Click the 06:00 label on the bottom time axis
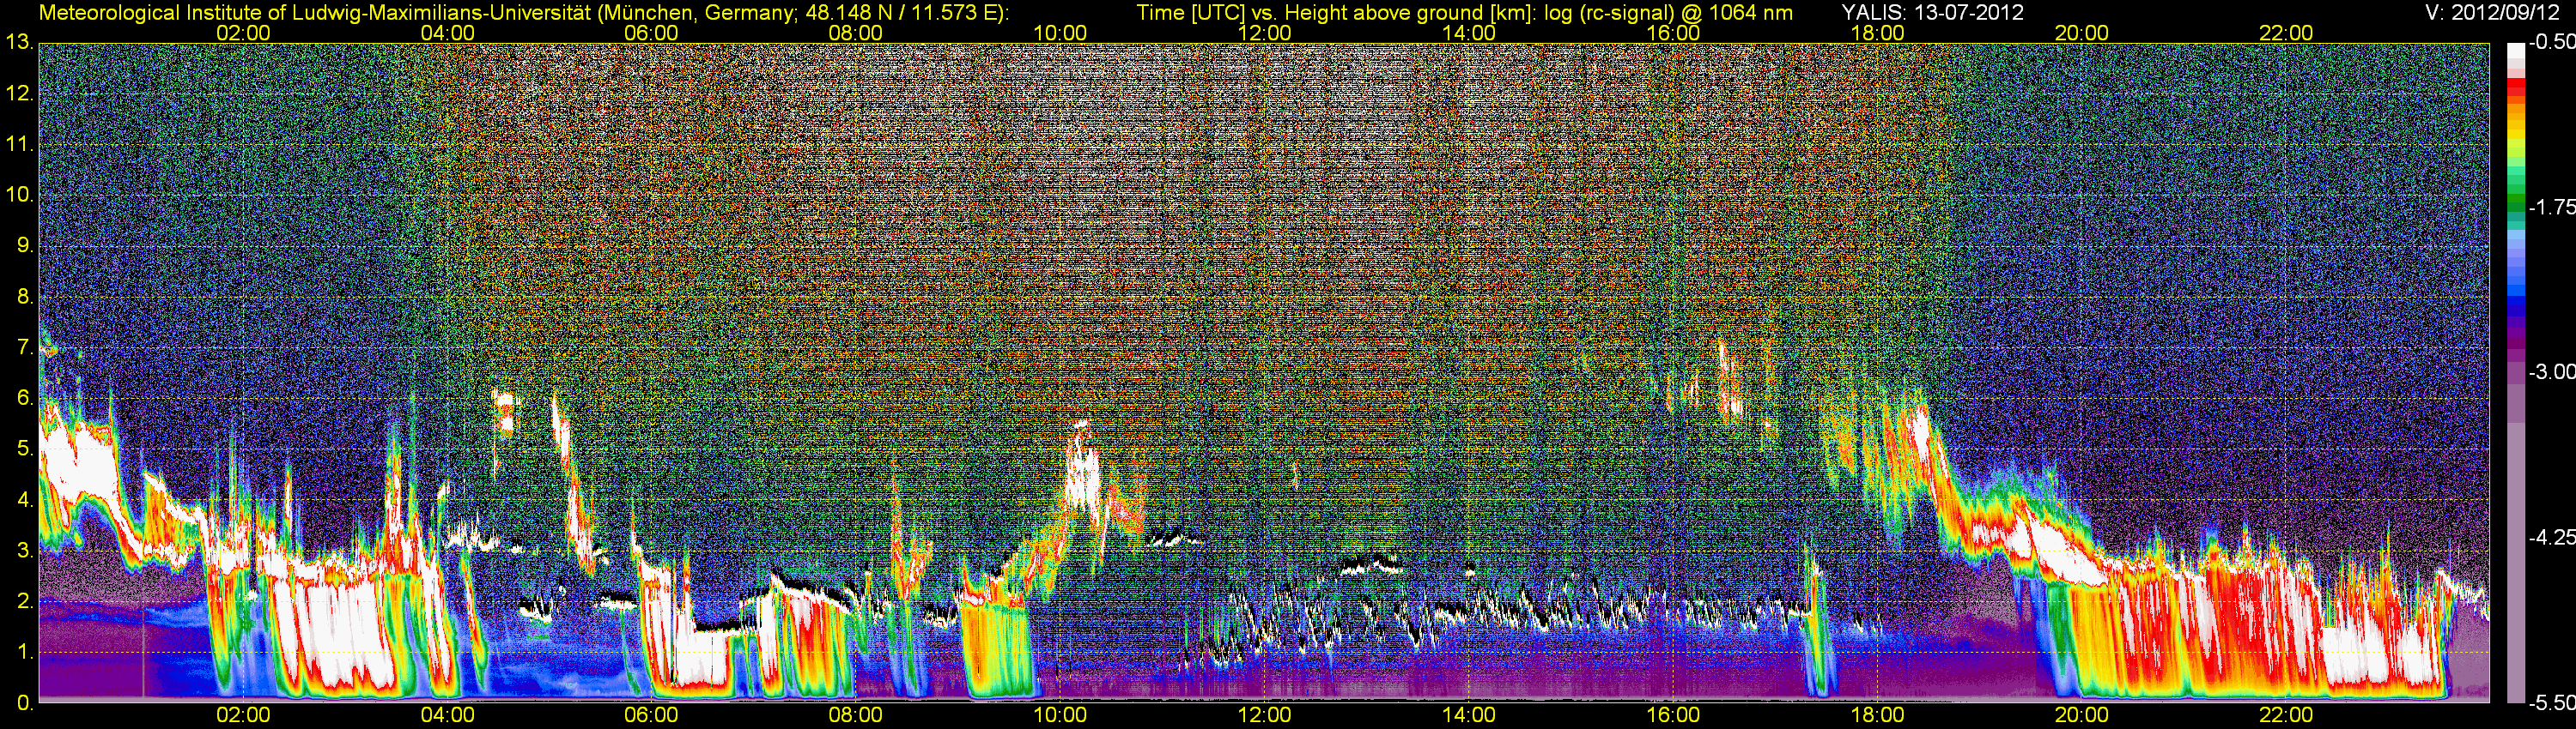 click(651, 715)
